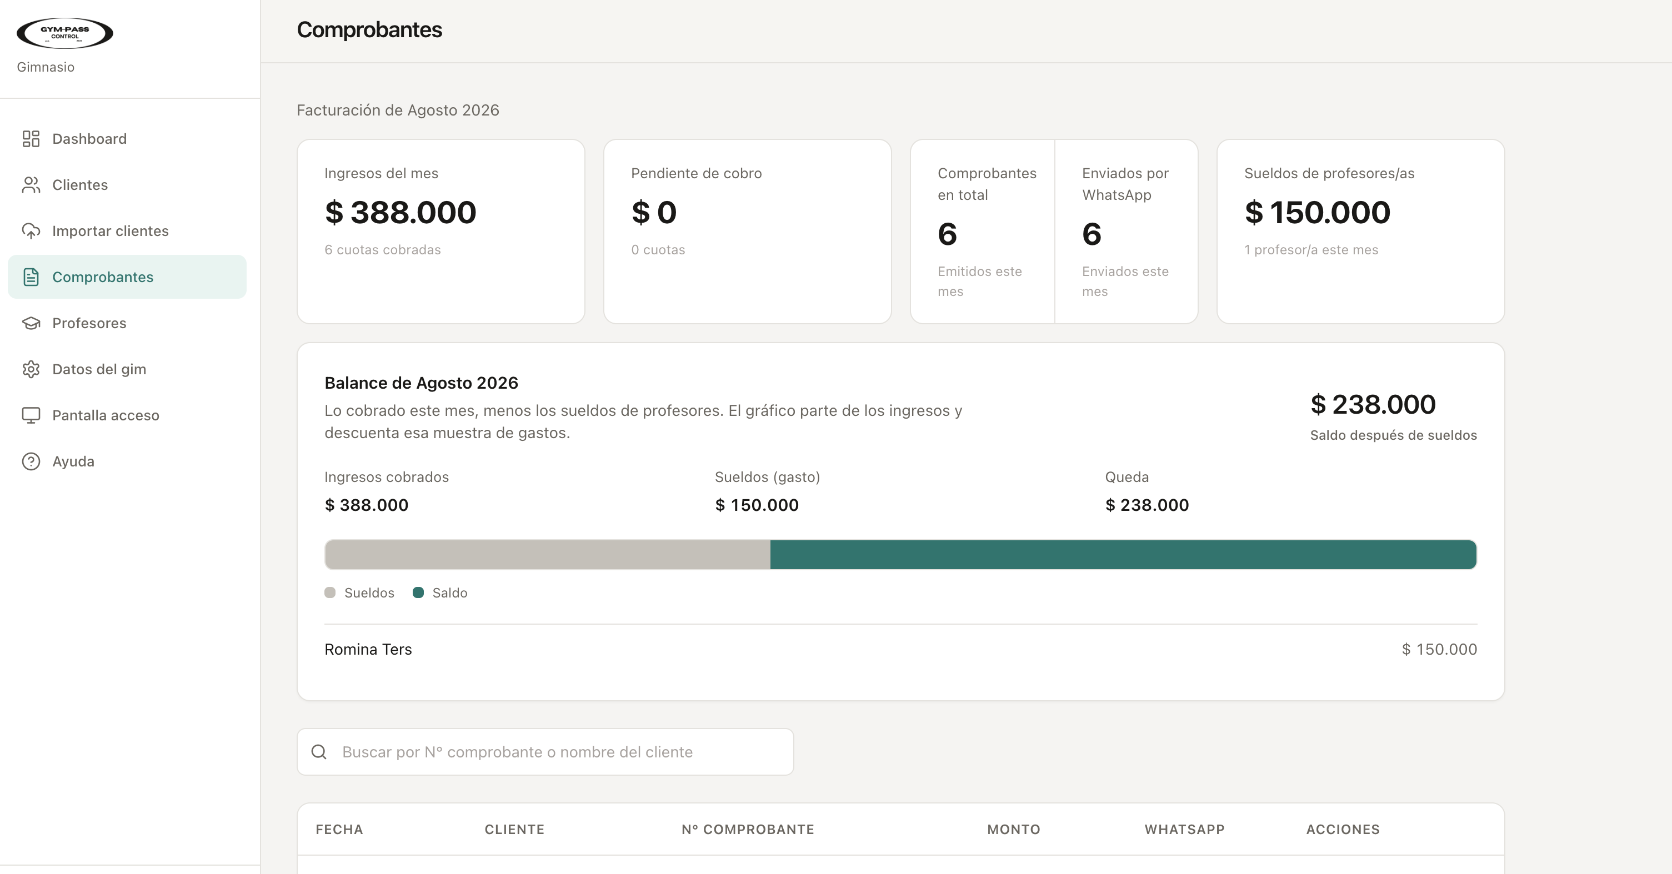Go to Clientes in the sidebar
The height and width of the screenshot is (874, 1672).
click(127, 185)
